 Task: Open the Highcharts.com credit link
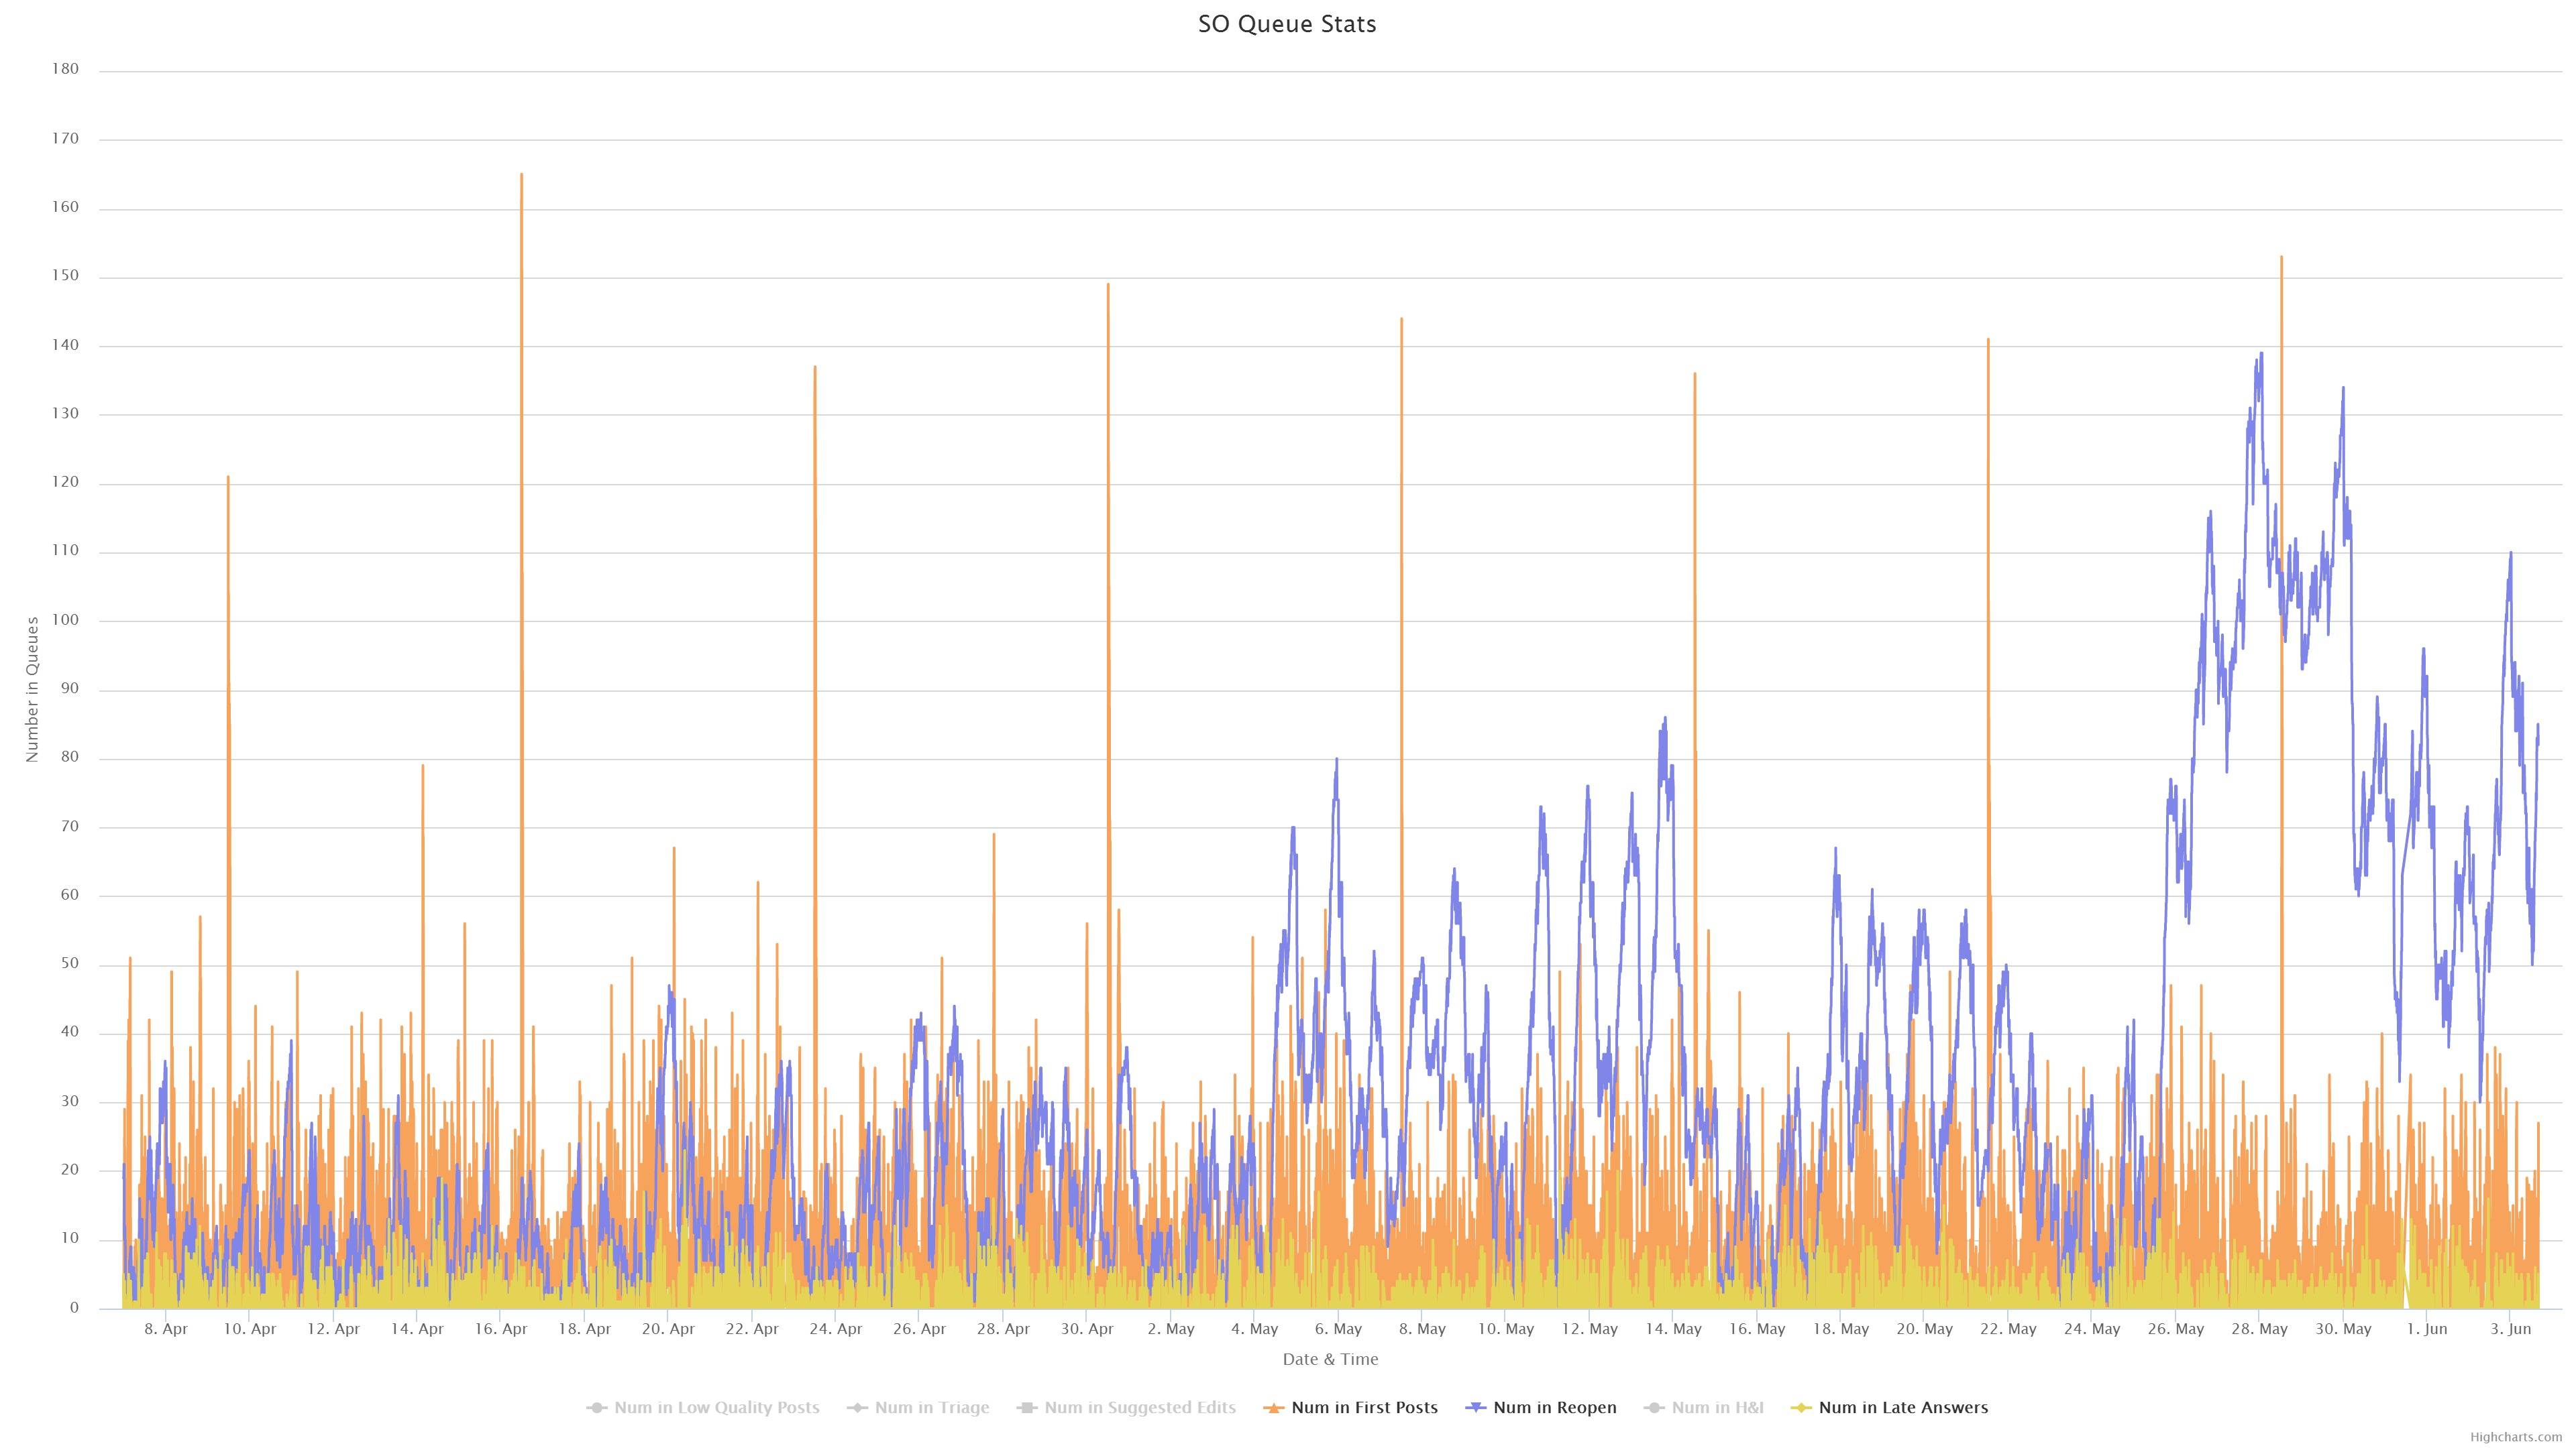tap(2516, 1437)
